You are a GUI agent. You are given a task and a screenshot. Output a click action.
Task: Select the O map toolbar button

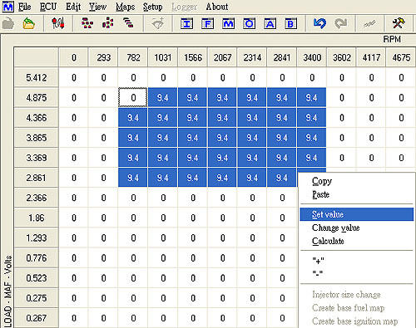click(x=249, y=24)
